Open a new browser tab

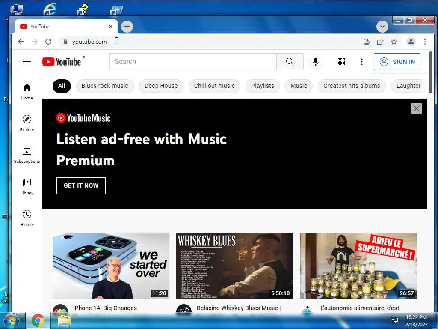pyautogui.click(x=127, y=27)
